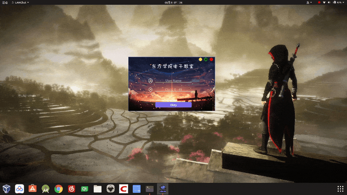Click the red circle close button in login window
The width and height of the screenshot is (347, 195).
pyautogui.click(x=211, y=59)
